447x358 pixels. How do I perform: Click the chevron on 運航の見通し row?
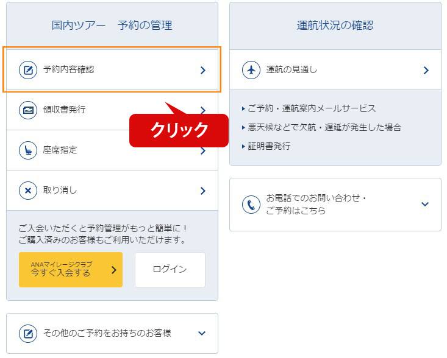tap(426, 70)
